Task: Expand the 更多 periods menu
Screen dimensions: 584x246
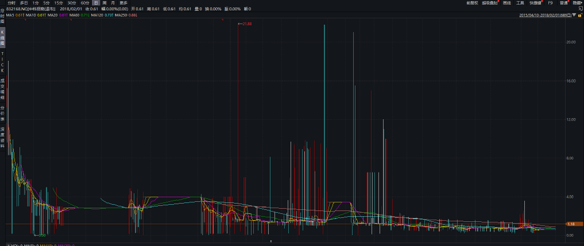Action: tap(123, 3)
